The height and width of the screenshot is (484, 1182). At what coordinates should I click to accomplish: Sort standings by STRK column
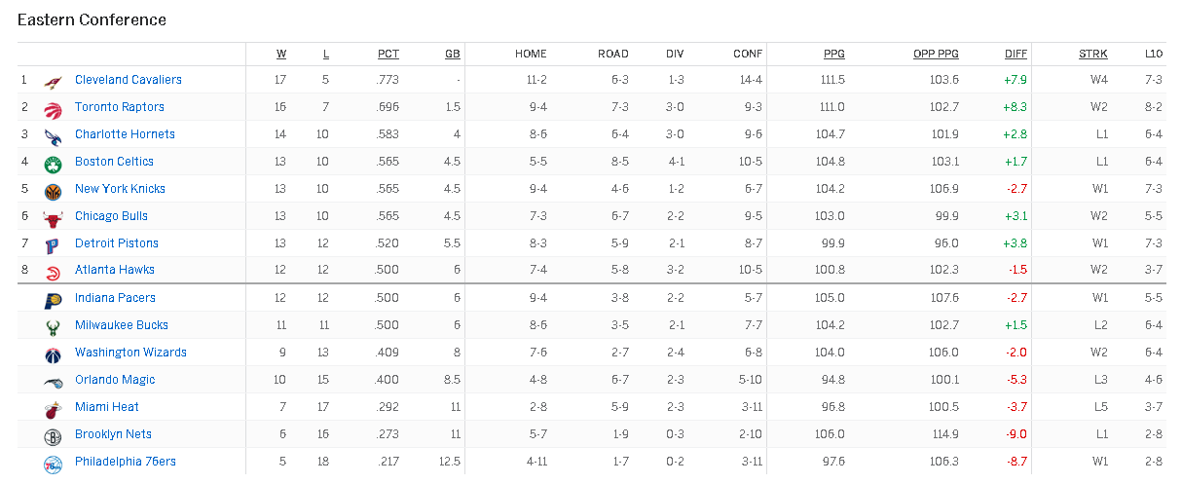[x=1092, y=54]
